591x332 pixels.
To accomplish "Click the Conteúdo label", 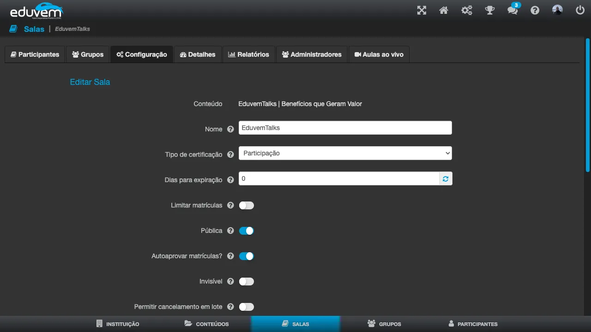I will pyautogui.click(x=208, y=104).
